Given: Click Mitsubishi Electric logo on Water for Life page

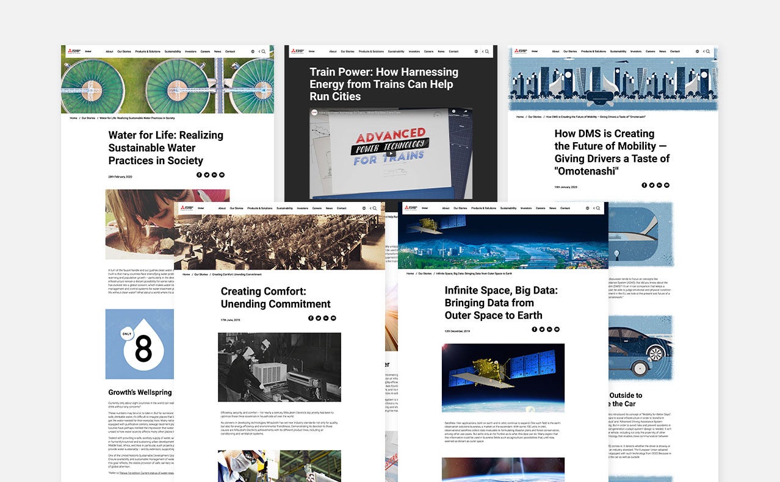Looking at the screenshot, I should pos(74,52).
